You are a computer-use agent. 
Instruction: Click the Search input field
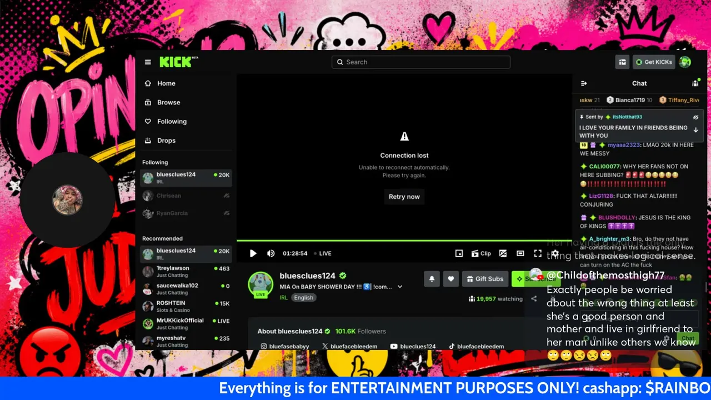click(421, 62)
